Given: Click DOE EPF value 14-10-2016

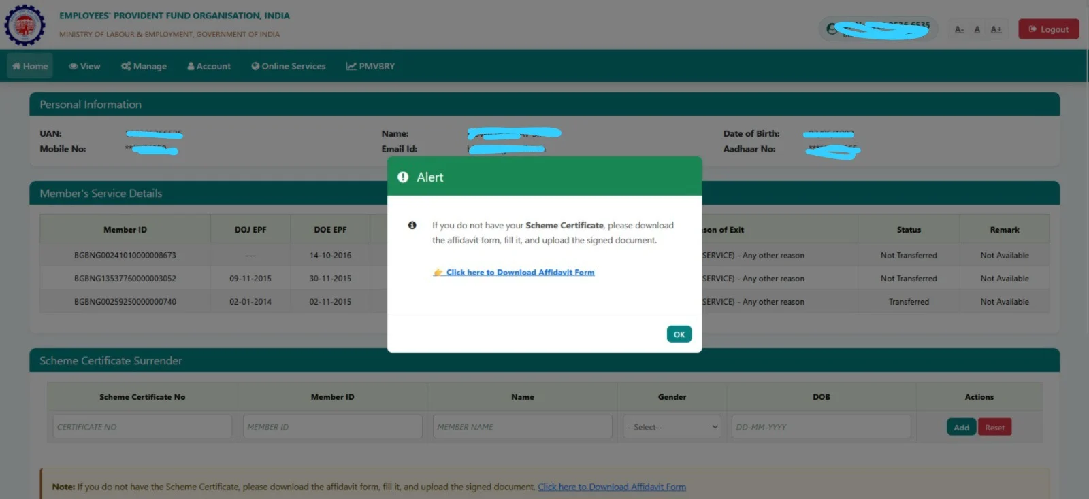Looking at the screenshot, I should click(330, 255).
